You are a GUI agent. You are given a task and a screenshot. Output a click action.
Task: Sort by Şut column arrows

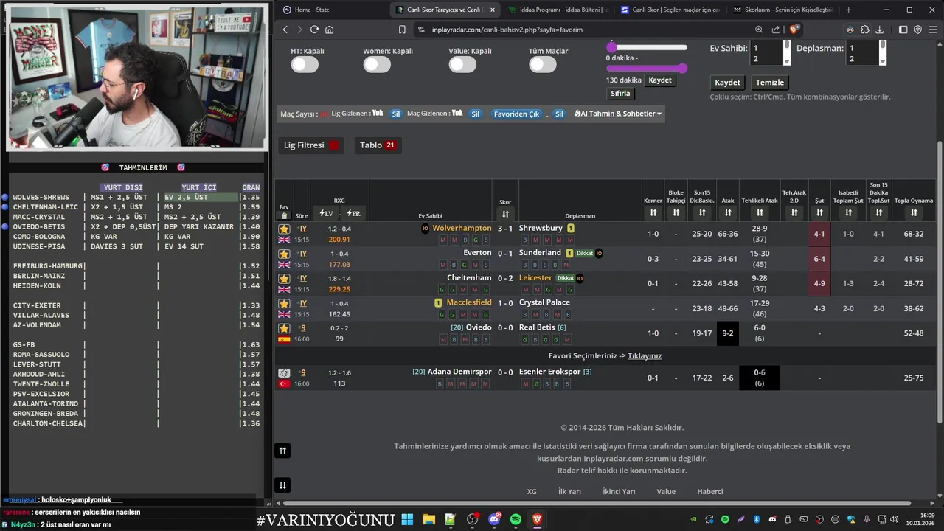point(819,213)
